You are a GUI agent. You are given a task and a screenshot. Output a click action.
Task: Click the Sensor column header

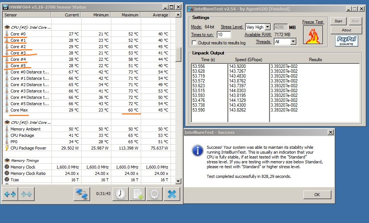(26, 15)
